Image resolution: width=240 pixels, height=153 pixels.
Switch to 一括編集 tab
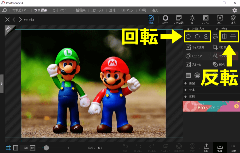tap(79, 10)
